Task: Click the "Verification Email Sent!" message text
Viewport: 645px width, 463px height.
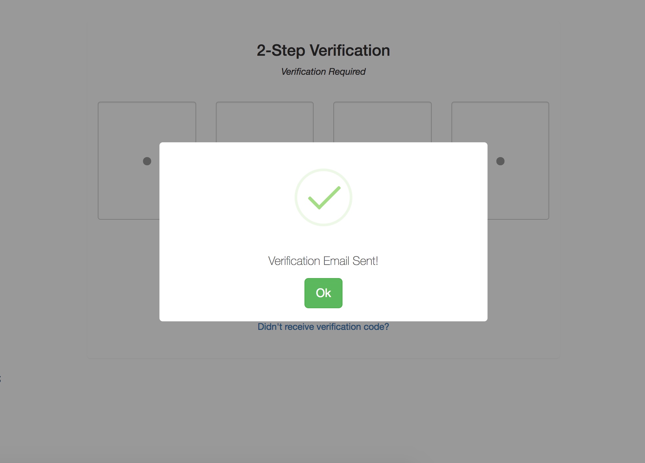Action: pyautogui.click(x=323, y=261)
